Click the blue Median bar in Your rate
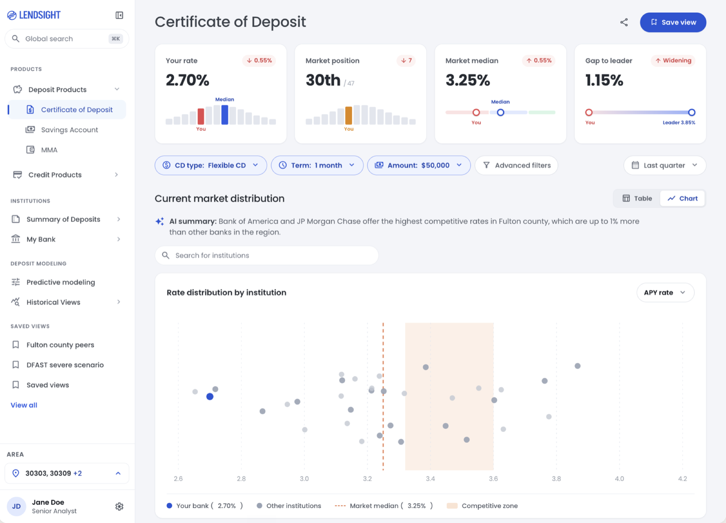 click(x=225, y=115)
